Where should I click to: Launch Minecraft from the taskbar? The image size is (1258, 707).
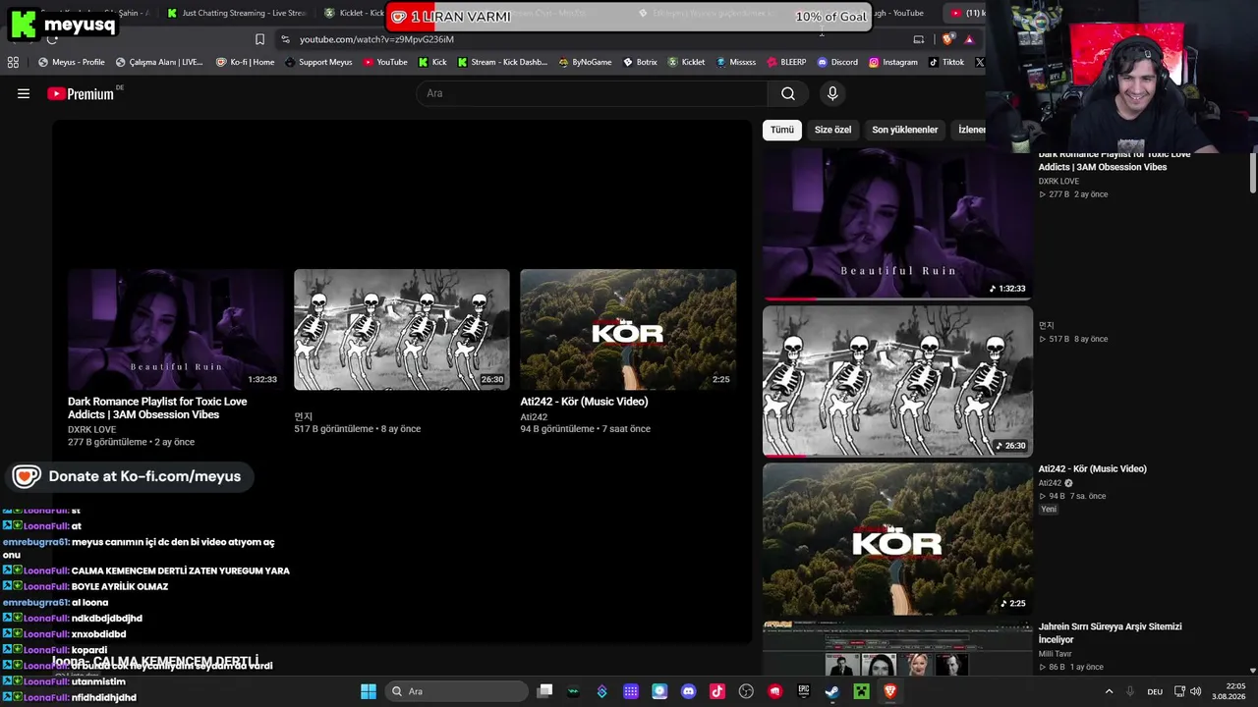861,691
